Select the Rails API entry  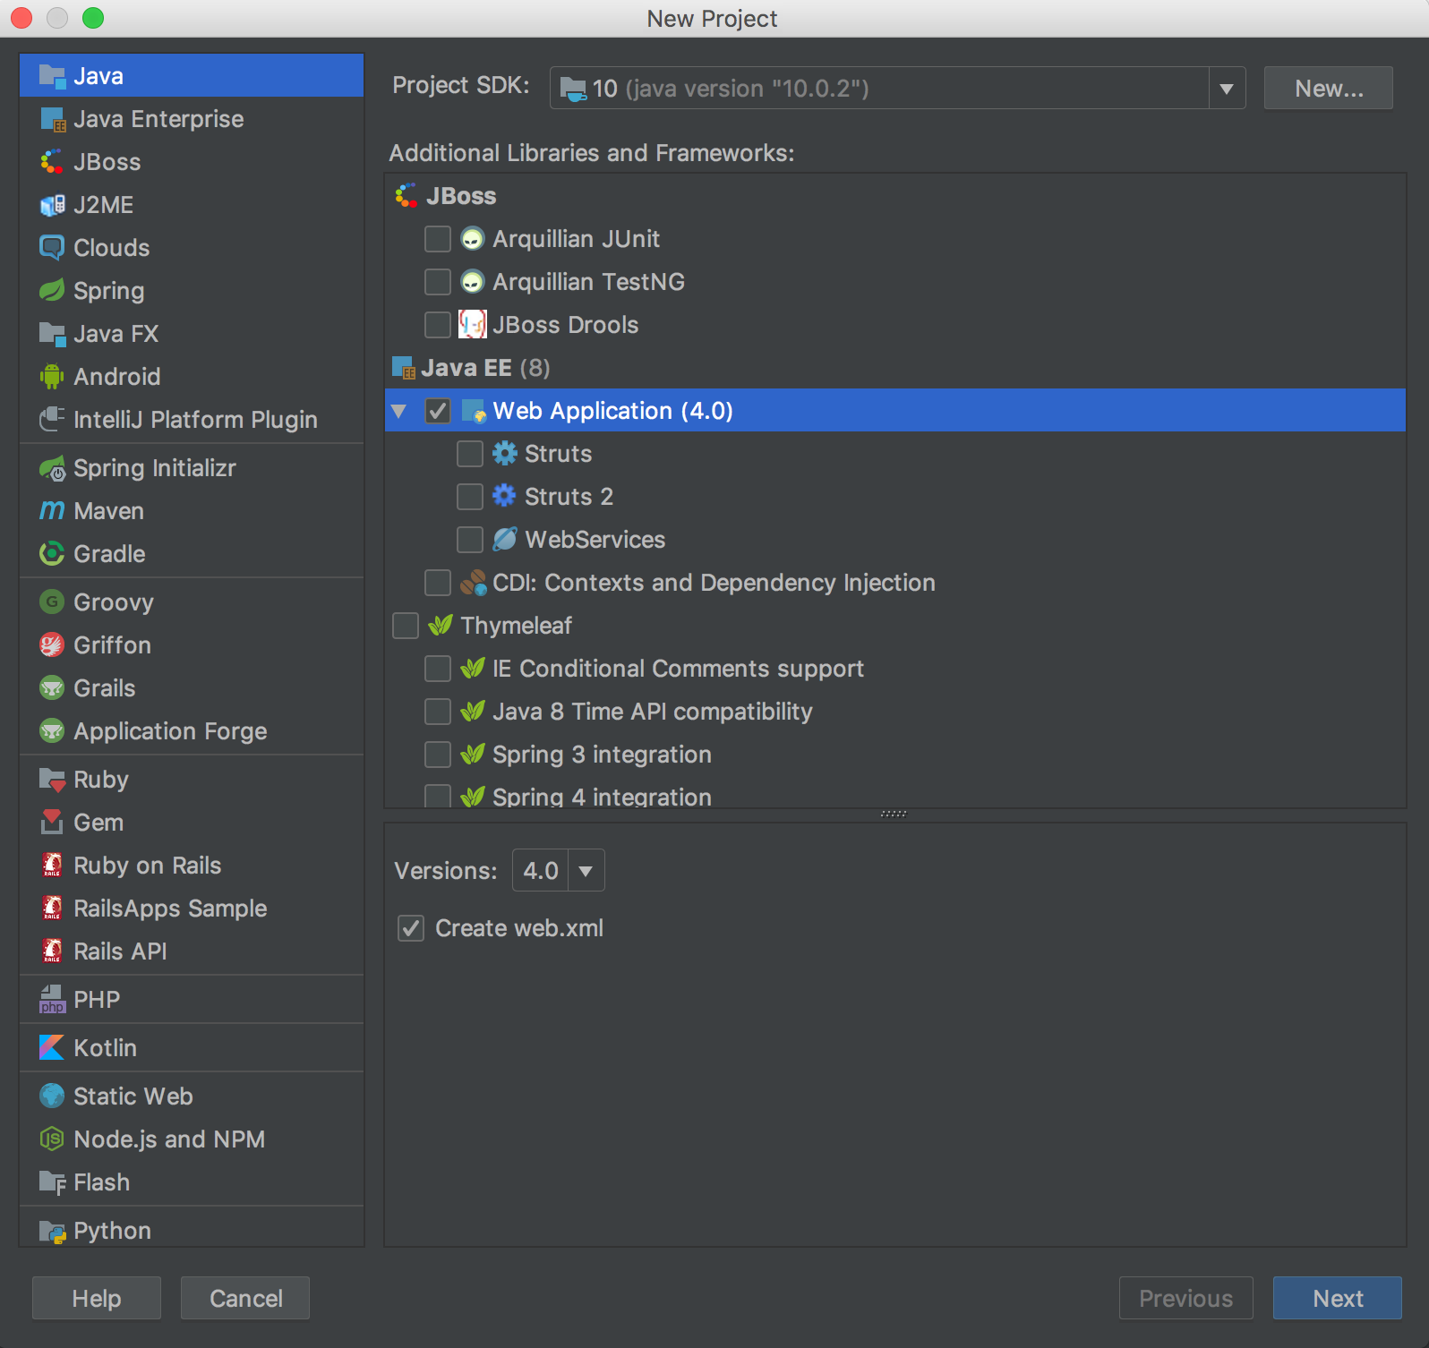(192, 951)
